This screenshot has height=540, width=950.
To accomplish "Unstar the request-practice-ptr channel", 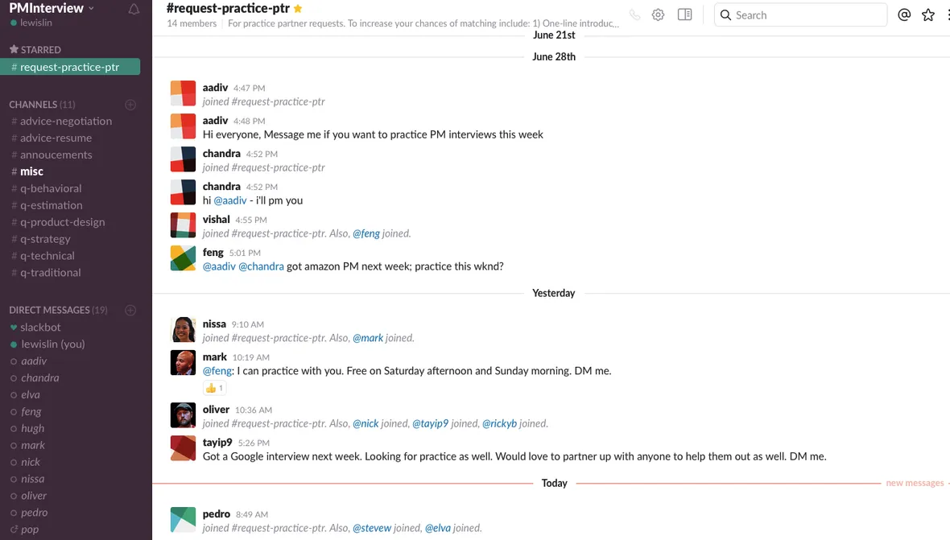I will [298, 9].
